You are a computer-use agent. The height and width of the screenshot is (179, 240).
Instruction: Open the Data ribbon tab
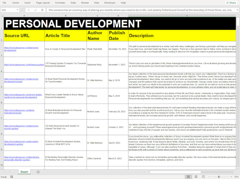[x=73, y=2]
